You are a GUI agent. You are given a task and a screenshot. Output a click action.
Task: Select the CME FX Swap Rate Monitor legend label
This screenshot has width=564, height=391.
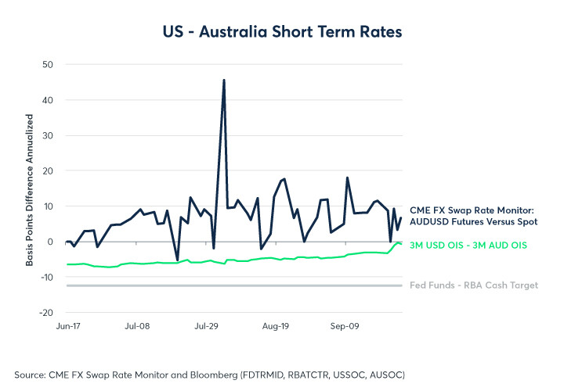click(473, 216)
